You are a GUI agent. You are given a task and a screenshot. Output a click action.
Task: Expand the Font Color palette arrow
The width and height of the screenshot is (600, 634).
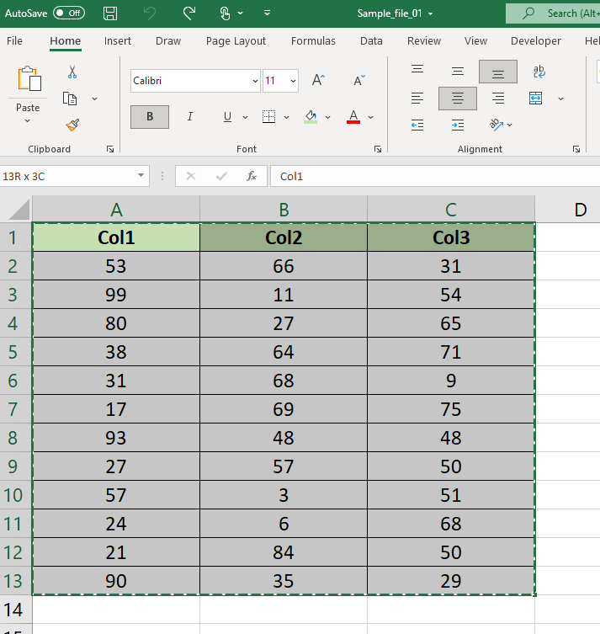tap(370, 117)
